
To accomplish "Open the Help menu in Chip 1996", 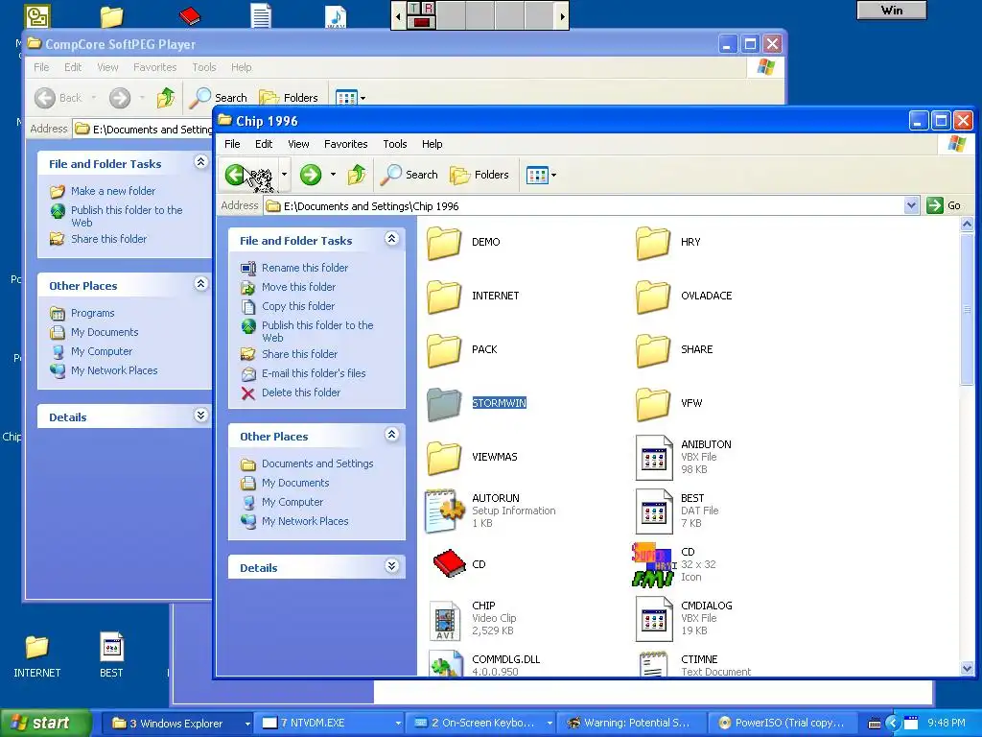I will tap(433, 144).
